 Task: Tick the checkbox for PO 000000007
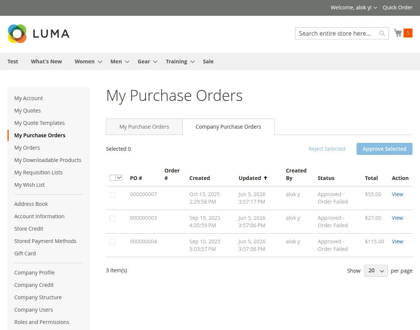(112, 195)
